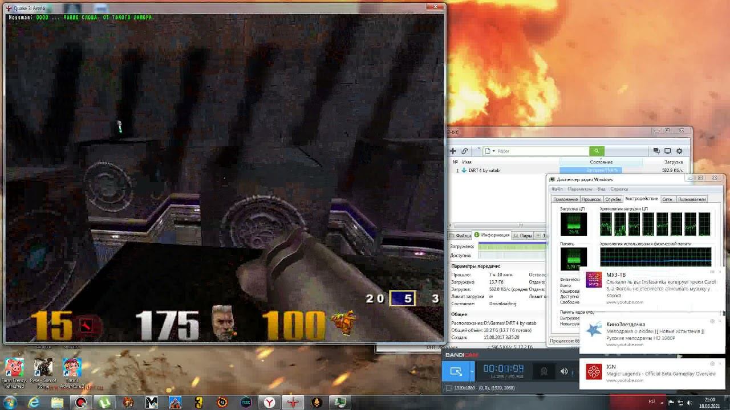Screen dimensions: 730x410
Task: Switch to Информация tab in torrent details
Action: coord(492,235)
